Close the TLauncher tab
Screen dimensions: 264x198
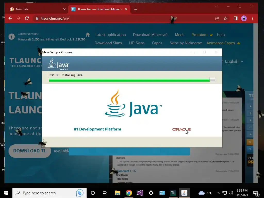pyautogui.click(x=126, y=9)
